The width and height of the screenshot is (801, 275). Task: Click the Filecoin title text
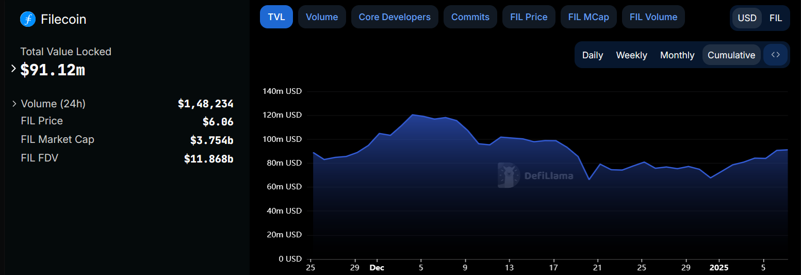click(63, 20)
